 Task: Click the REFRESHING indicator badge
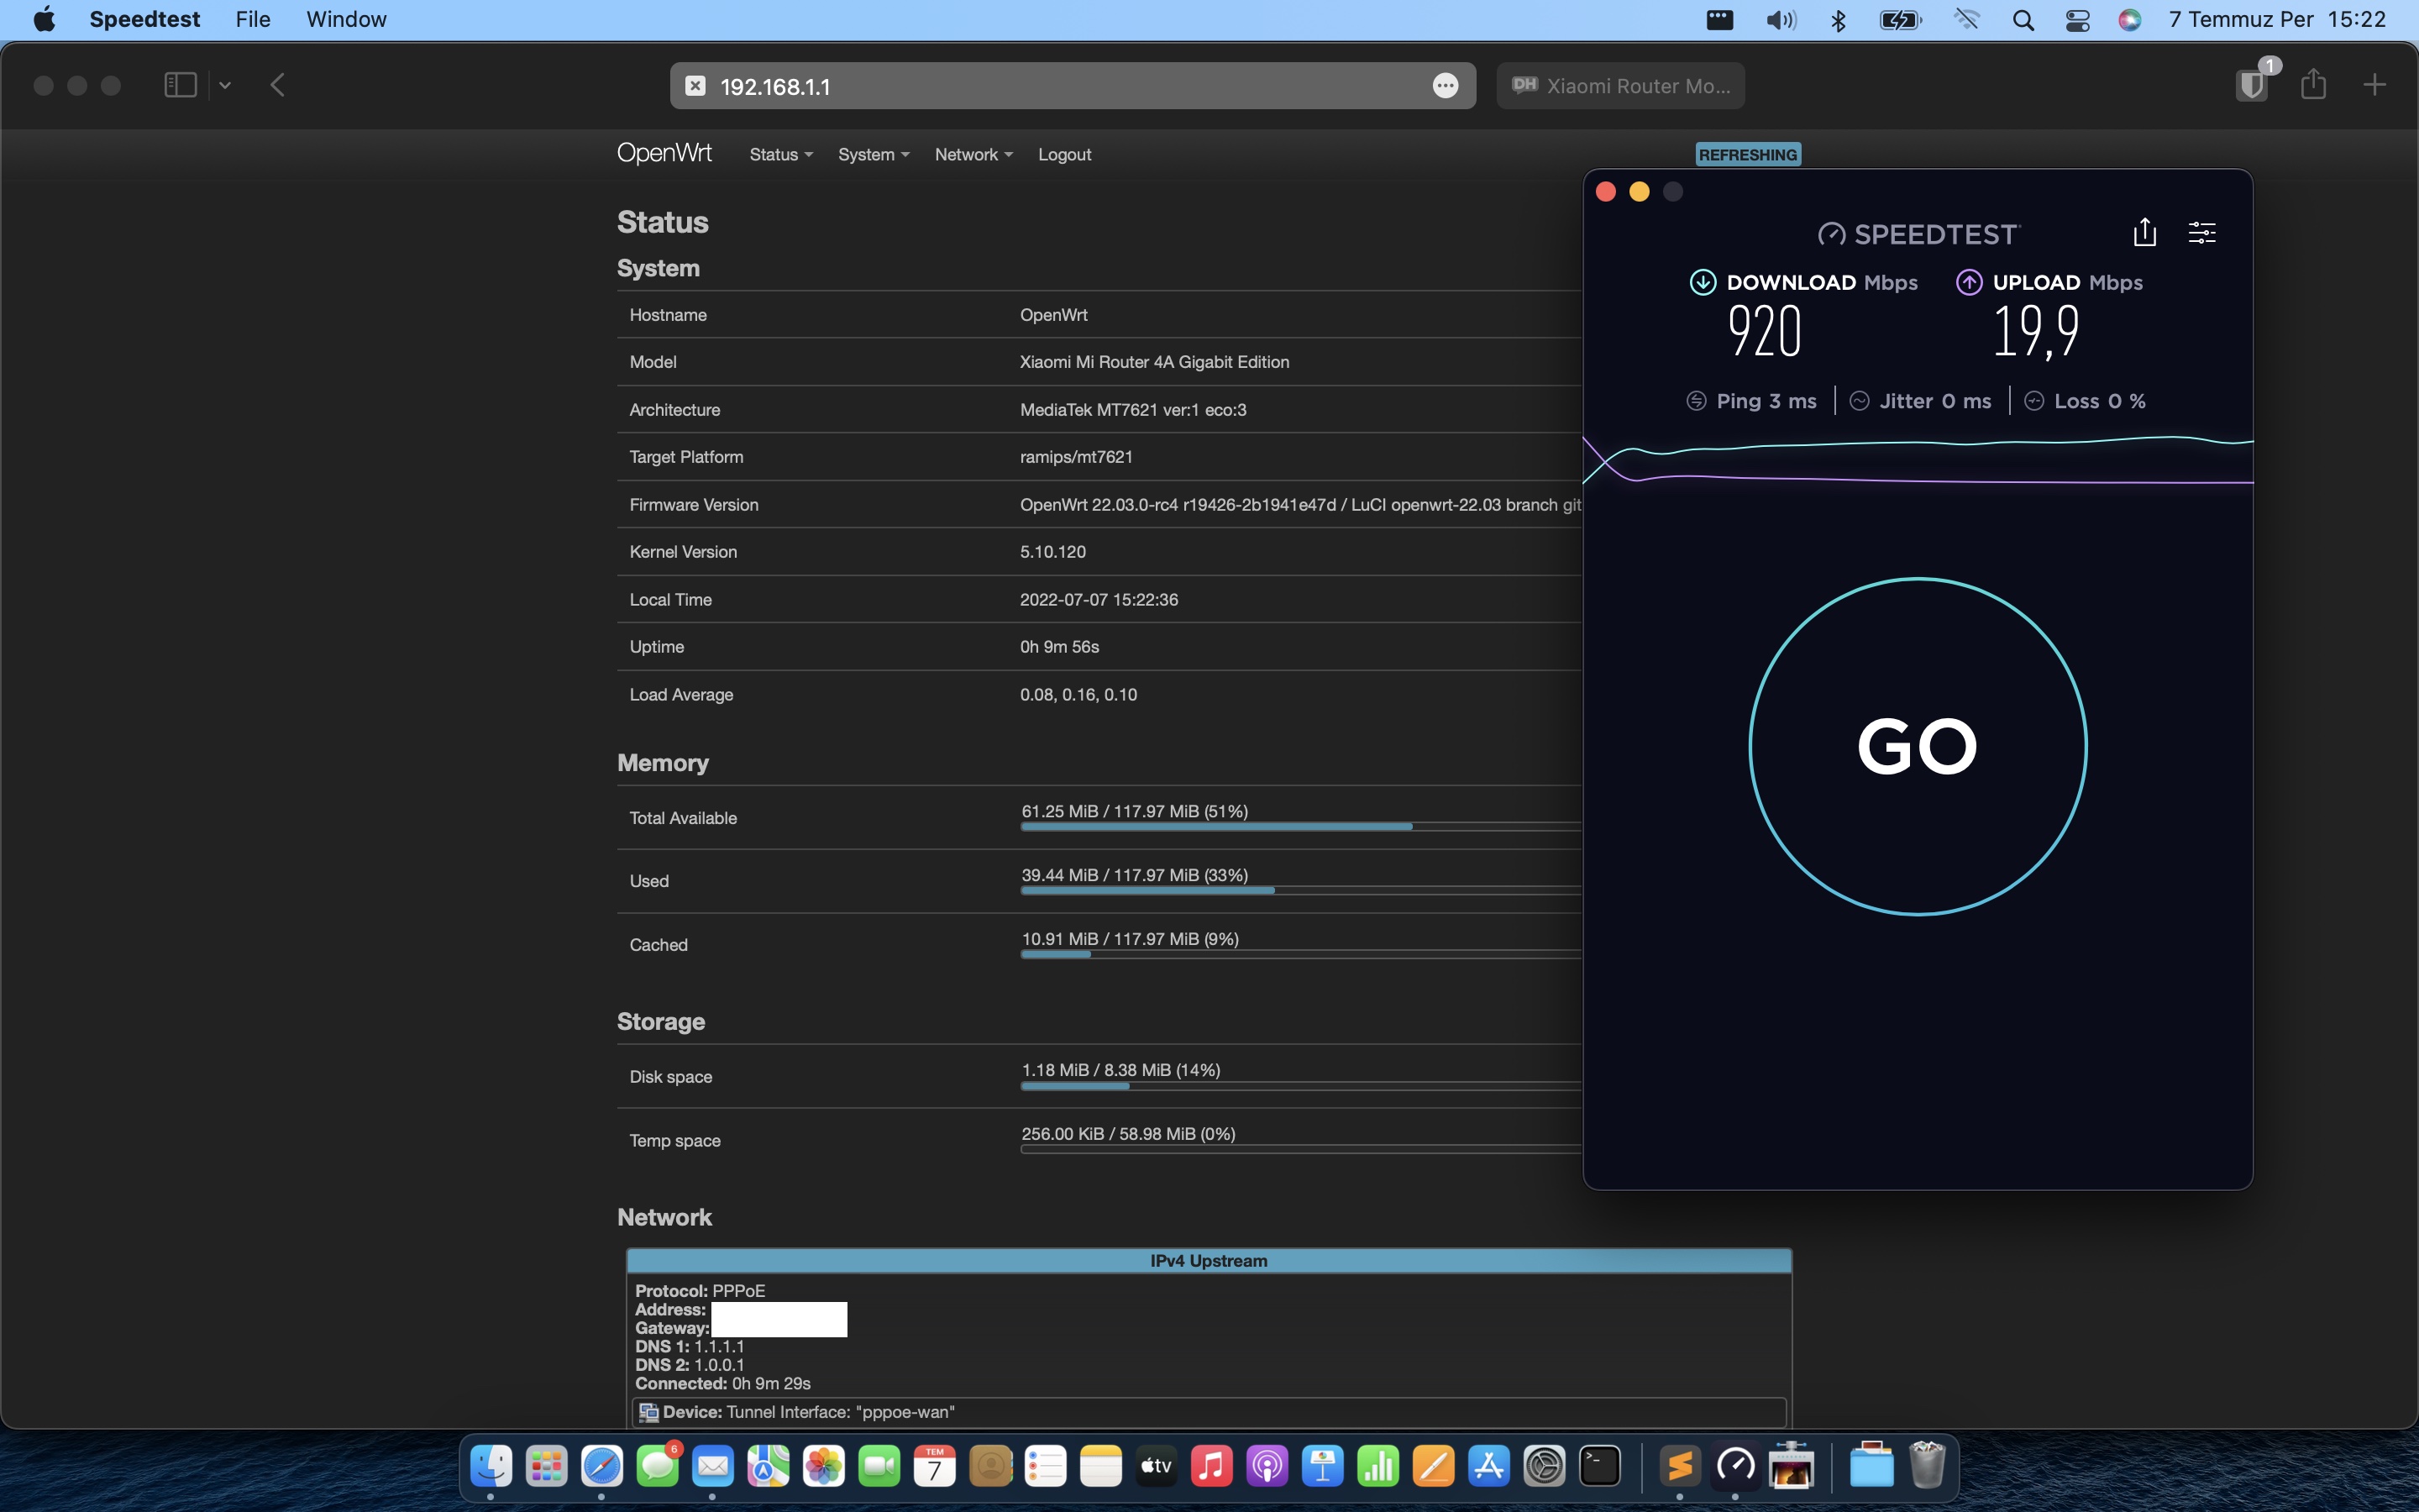1747,154
